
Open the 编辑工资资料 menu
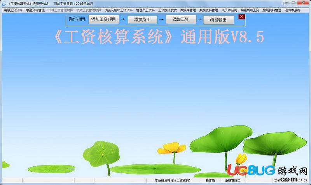13,10
